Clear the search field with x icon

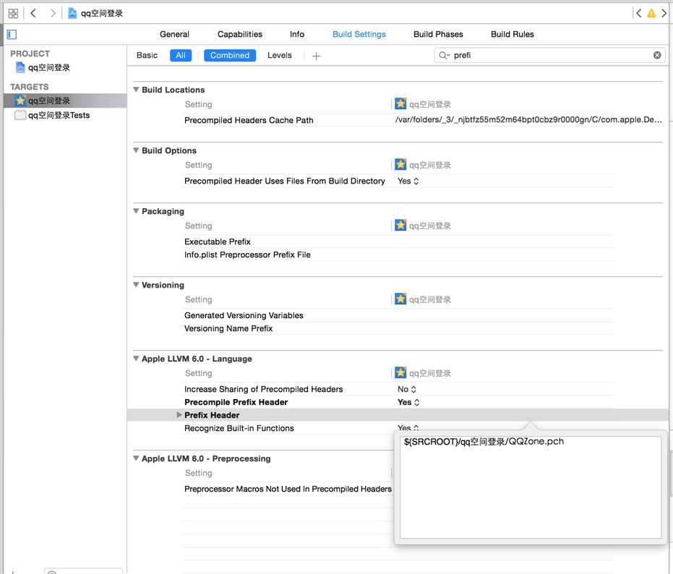click(x=657, y=55)
